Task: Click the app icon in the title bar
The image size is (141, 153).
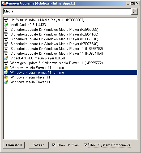Action: click(x=4, y=3)
